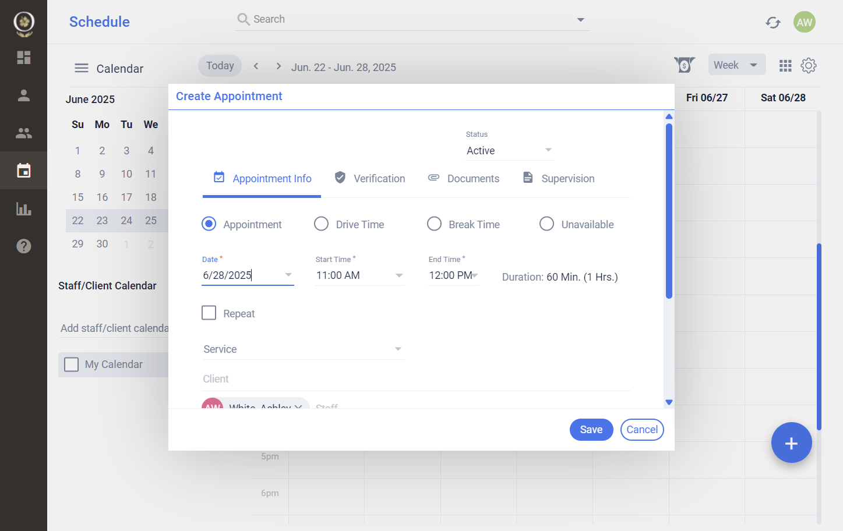Open the Week view dropdown
843x531 pixels.
coord(737,65)
